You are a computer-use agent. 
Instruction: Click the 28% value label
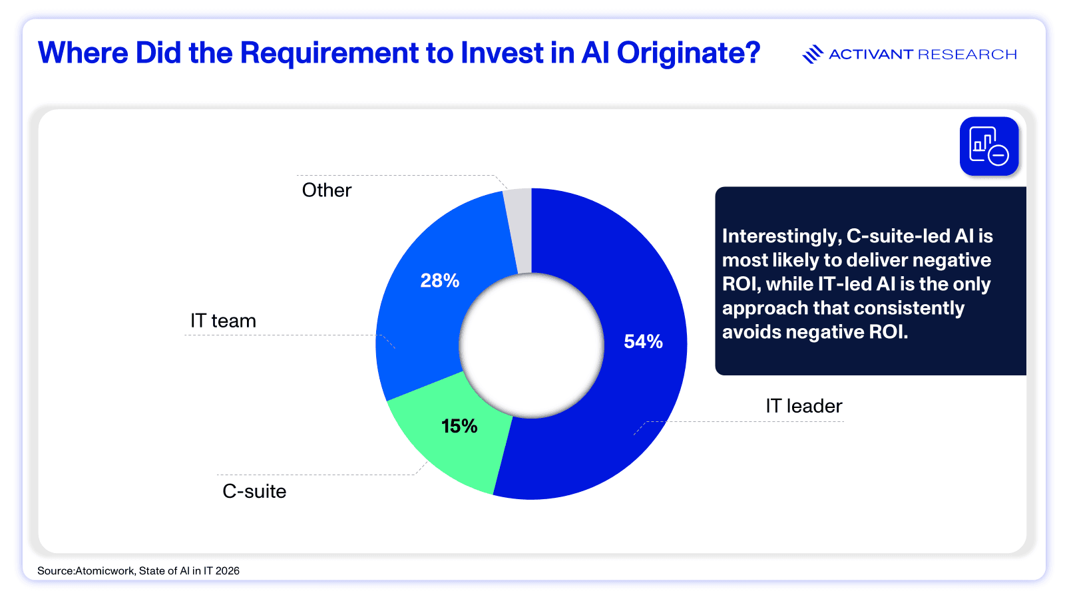[439, 281]
